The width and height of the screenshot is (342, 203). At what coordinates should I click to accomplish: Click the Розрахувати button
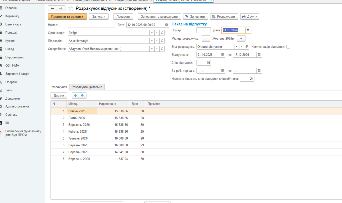224,17
